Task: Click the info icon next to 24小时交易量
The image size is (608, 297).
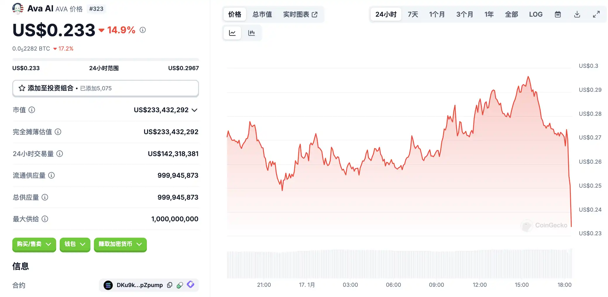Action: coord(60,154)
